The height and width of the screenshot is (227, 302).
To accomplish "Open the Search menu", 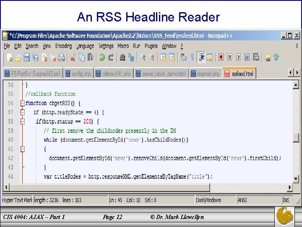I will [32, 46].
